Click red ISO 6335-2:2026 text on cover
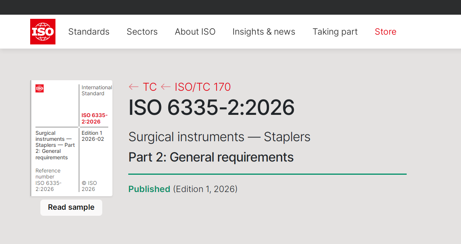 [94, 118]
